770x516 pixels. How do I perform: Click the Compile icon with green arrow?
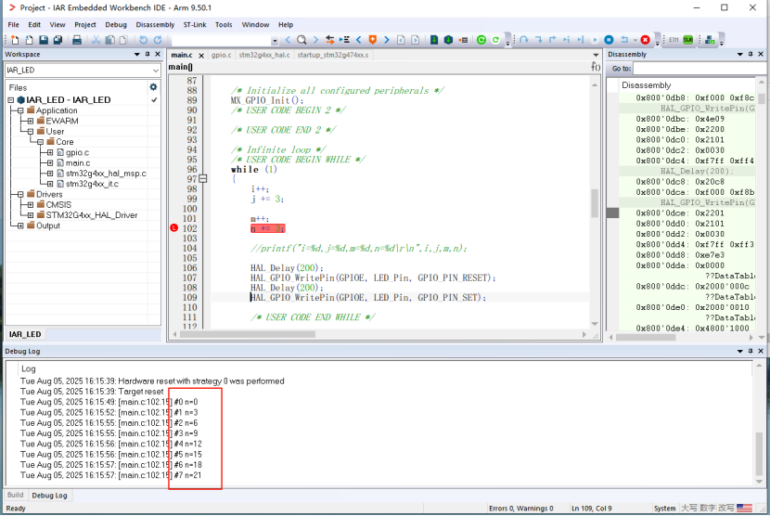pos(434,40)
